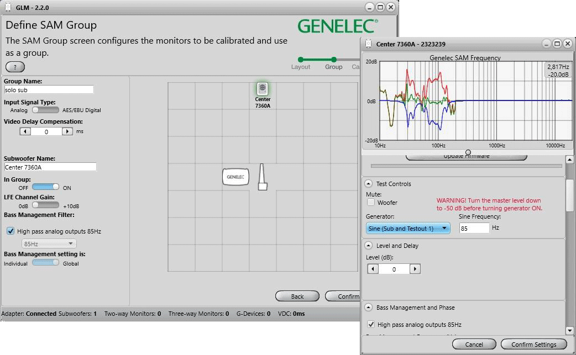This screenshot has width=576, height=355.
Task: Toggle the LFE Channel Gain slider
Action: (x=45, y=205)
